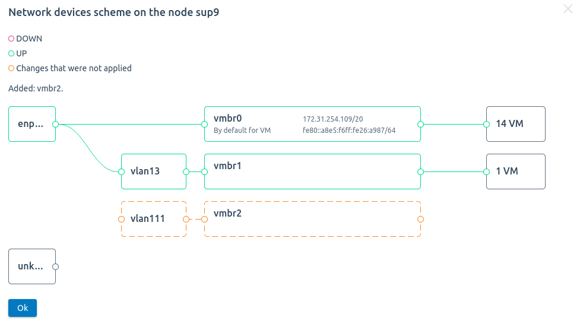
Task: Select the vmbr1 bridge node
Action: tap(312, 171)
